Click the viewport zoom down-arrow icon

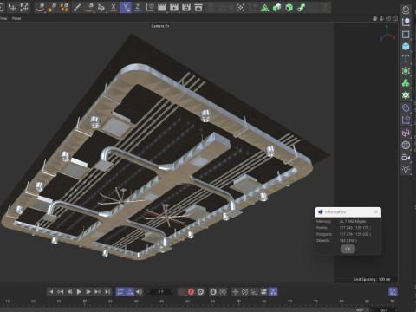pos(381,18)
